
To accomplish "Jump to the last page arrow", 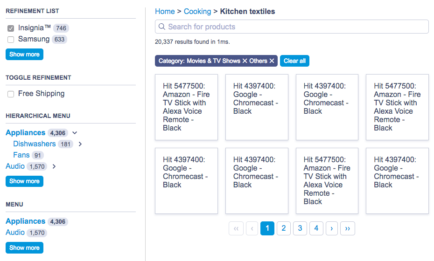I will point(348,228).
